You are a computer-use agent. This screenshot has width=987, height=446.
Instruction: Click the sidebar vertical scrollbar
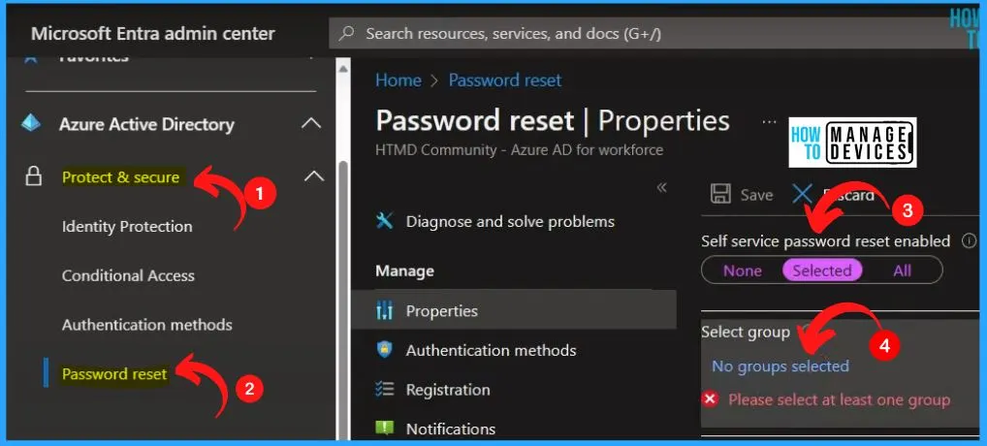[x=343, y=302]
